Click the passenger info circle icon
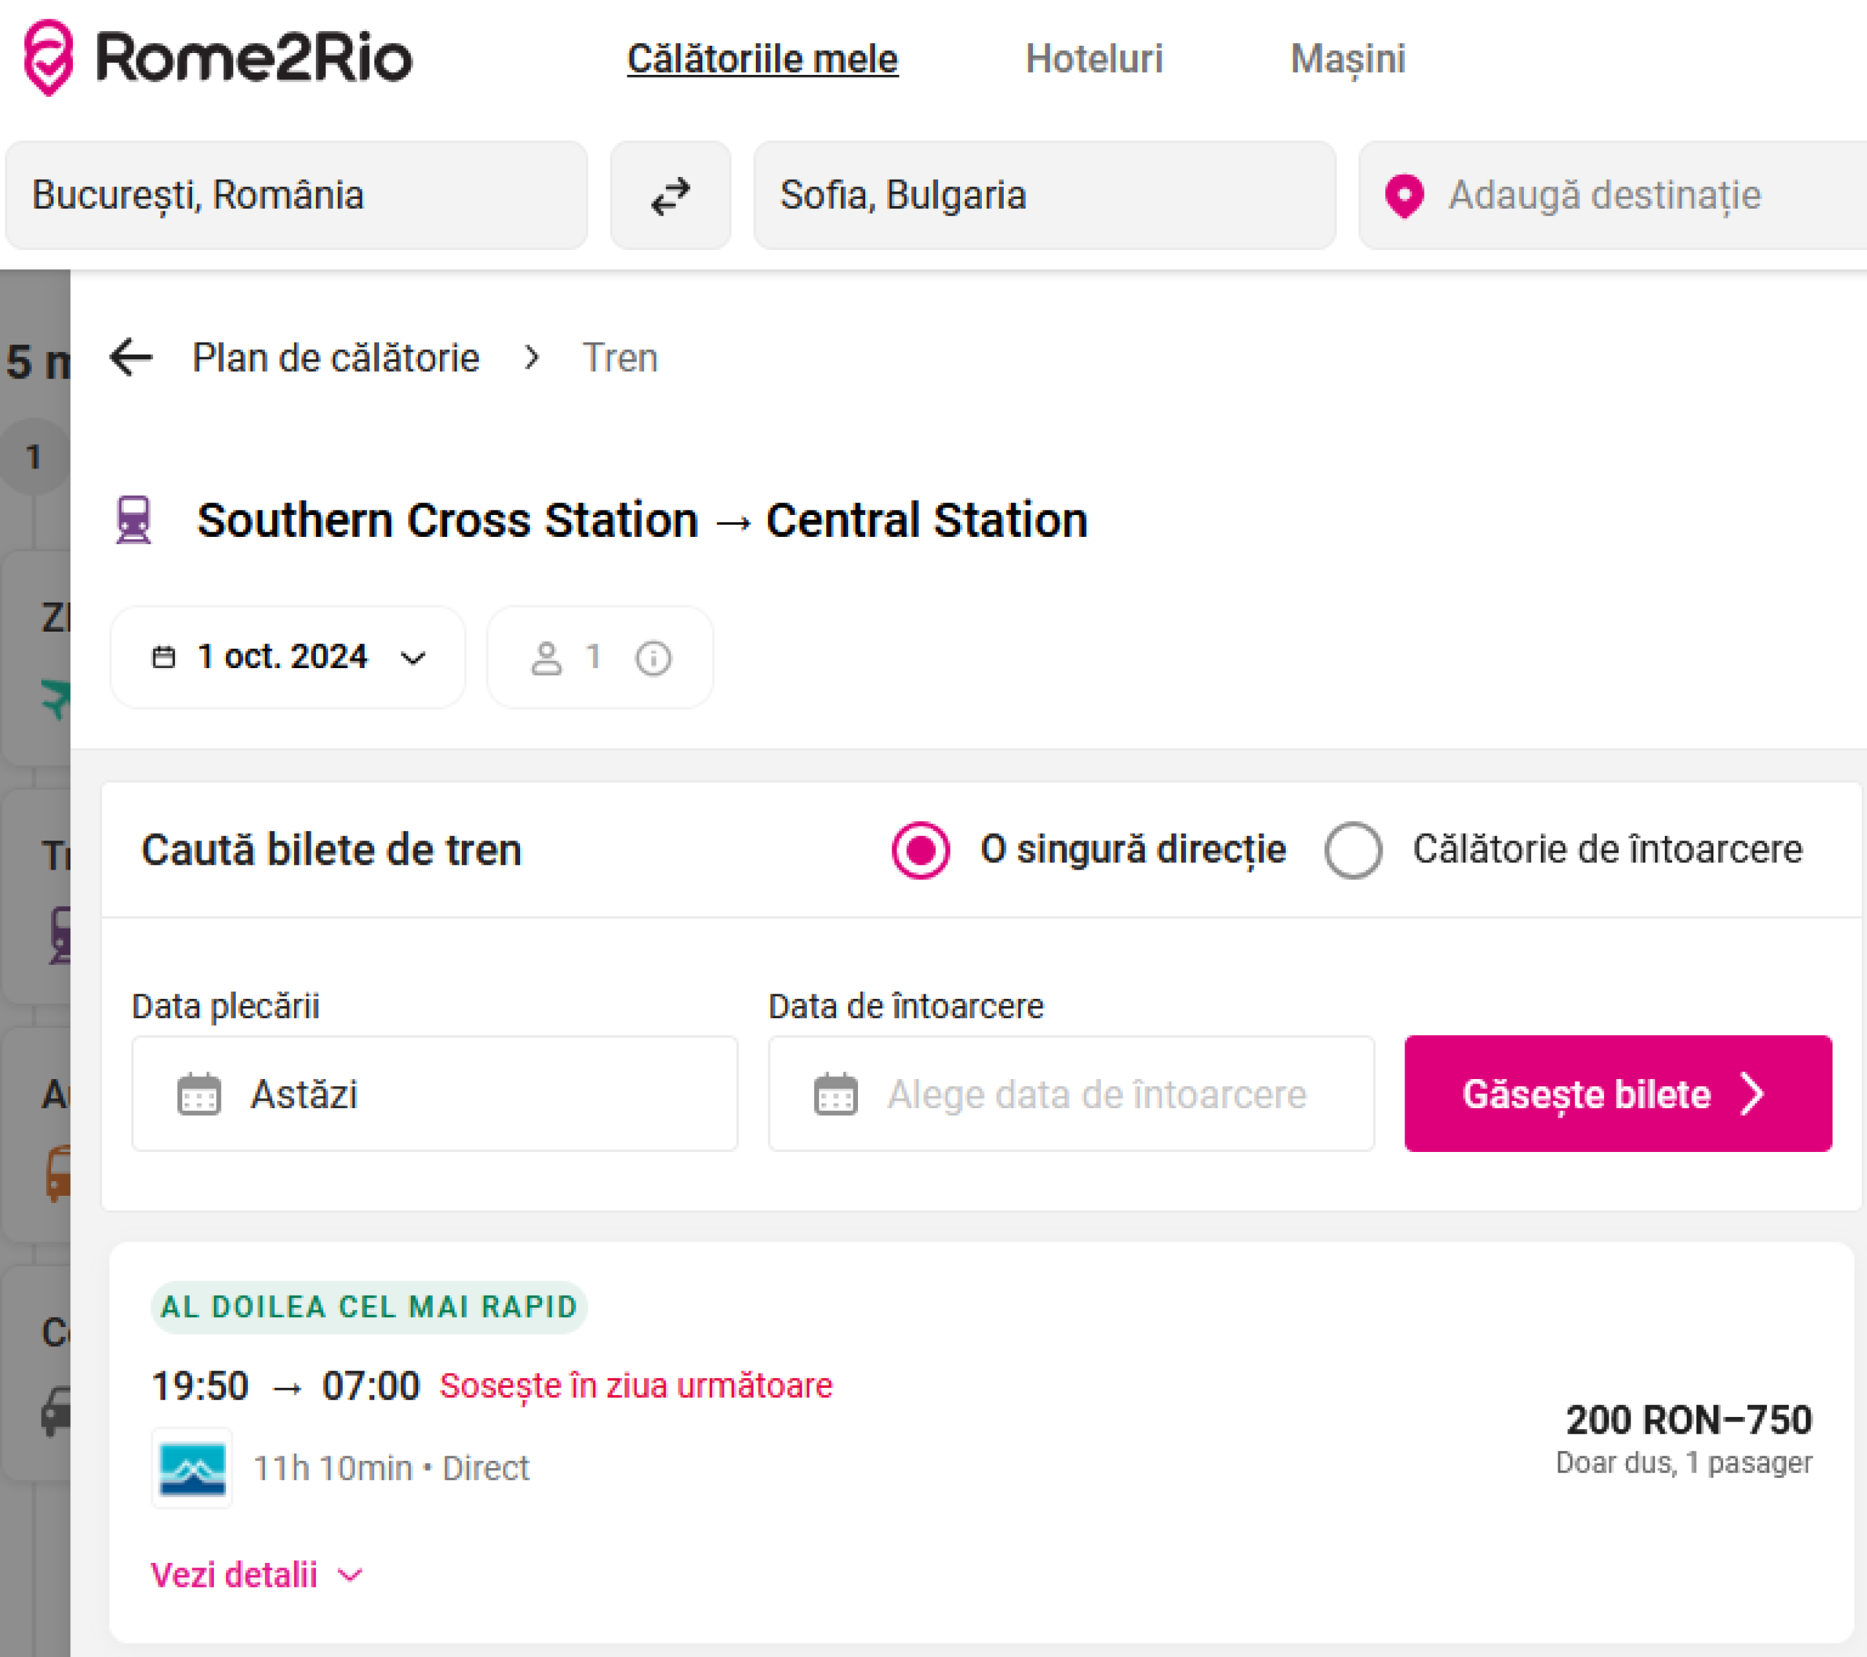Viewport: 1867px width, 1657px height. coord(653,658)
